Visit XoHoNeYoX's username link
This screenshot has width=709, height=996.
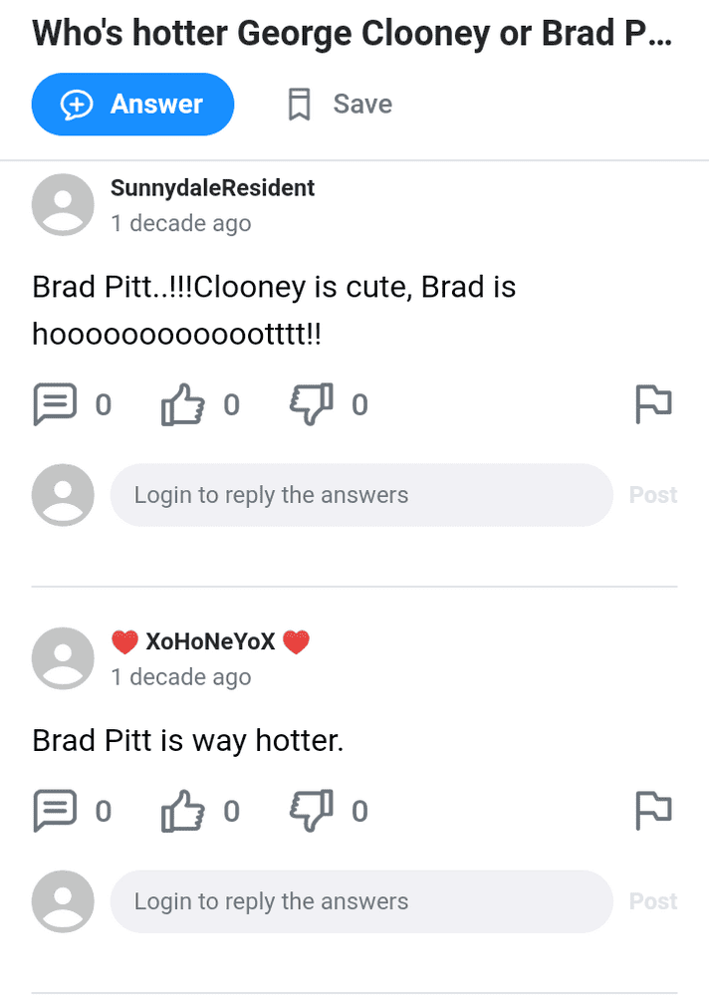point(210,641)
